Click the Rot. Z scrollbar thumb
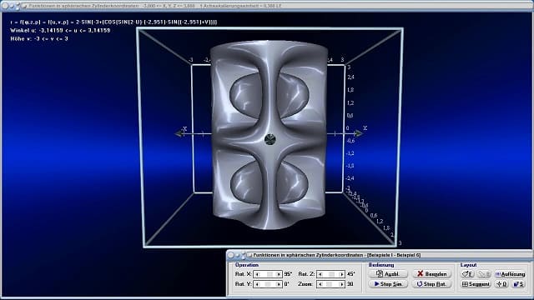 [x=332, y=274]
